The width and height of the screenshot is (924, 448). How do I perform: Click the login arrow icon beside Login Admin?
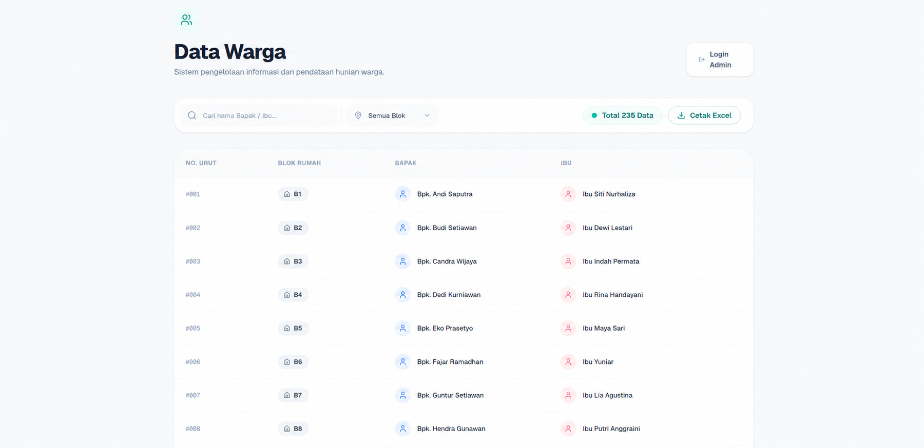coord(702,59)
